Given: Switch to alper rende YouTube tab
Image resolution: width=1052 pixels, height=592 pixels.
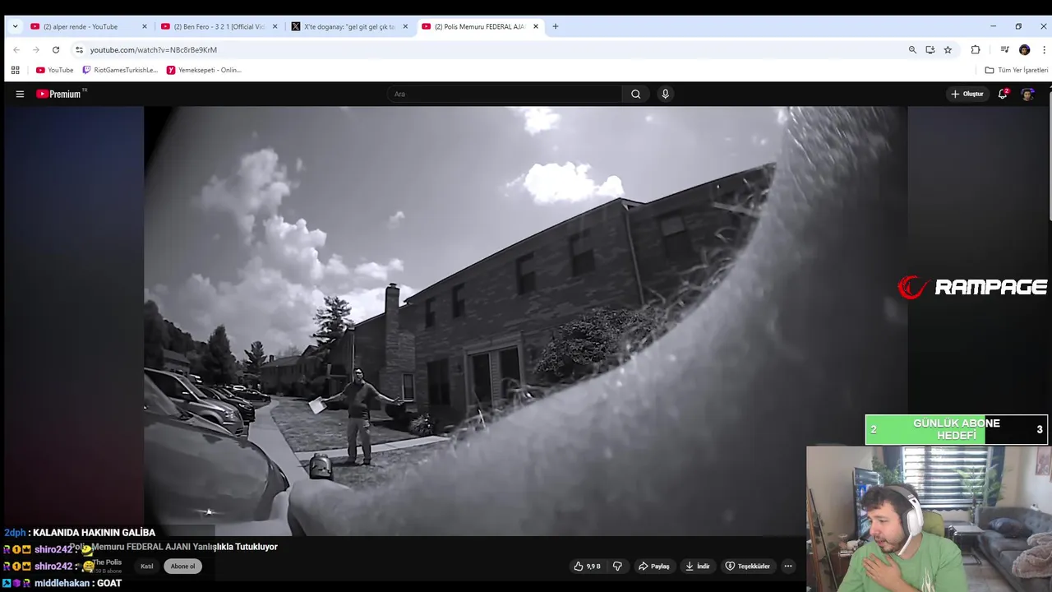Looking at the screenshot, I should click(x=89, y=26).
